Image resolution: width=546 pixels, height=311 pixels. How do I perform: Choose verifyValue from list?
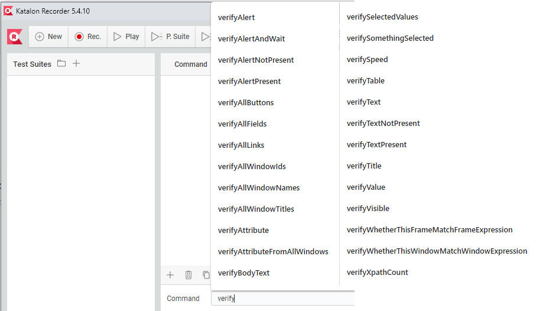[x=366, y=187]
